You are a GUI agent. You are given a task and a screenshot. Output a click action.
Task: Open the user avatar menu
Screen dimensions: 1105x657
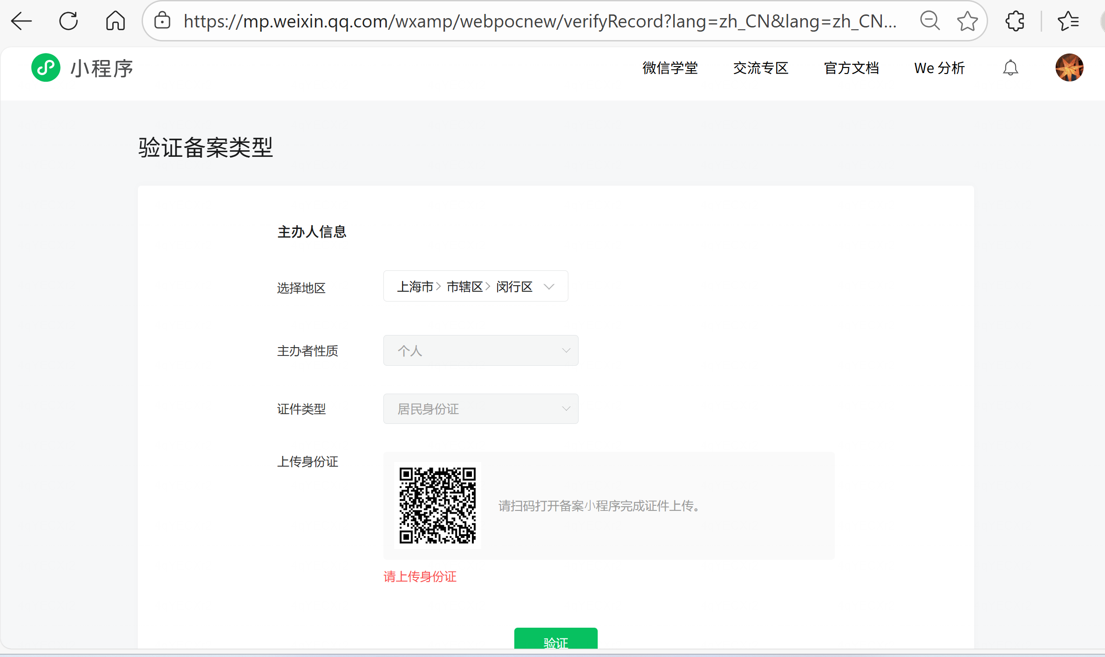1069,68
